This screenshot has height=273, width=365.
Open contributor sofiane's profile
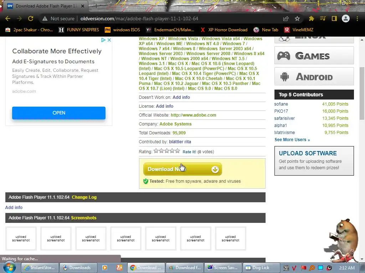point(281,104)
